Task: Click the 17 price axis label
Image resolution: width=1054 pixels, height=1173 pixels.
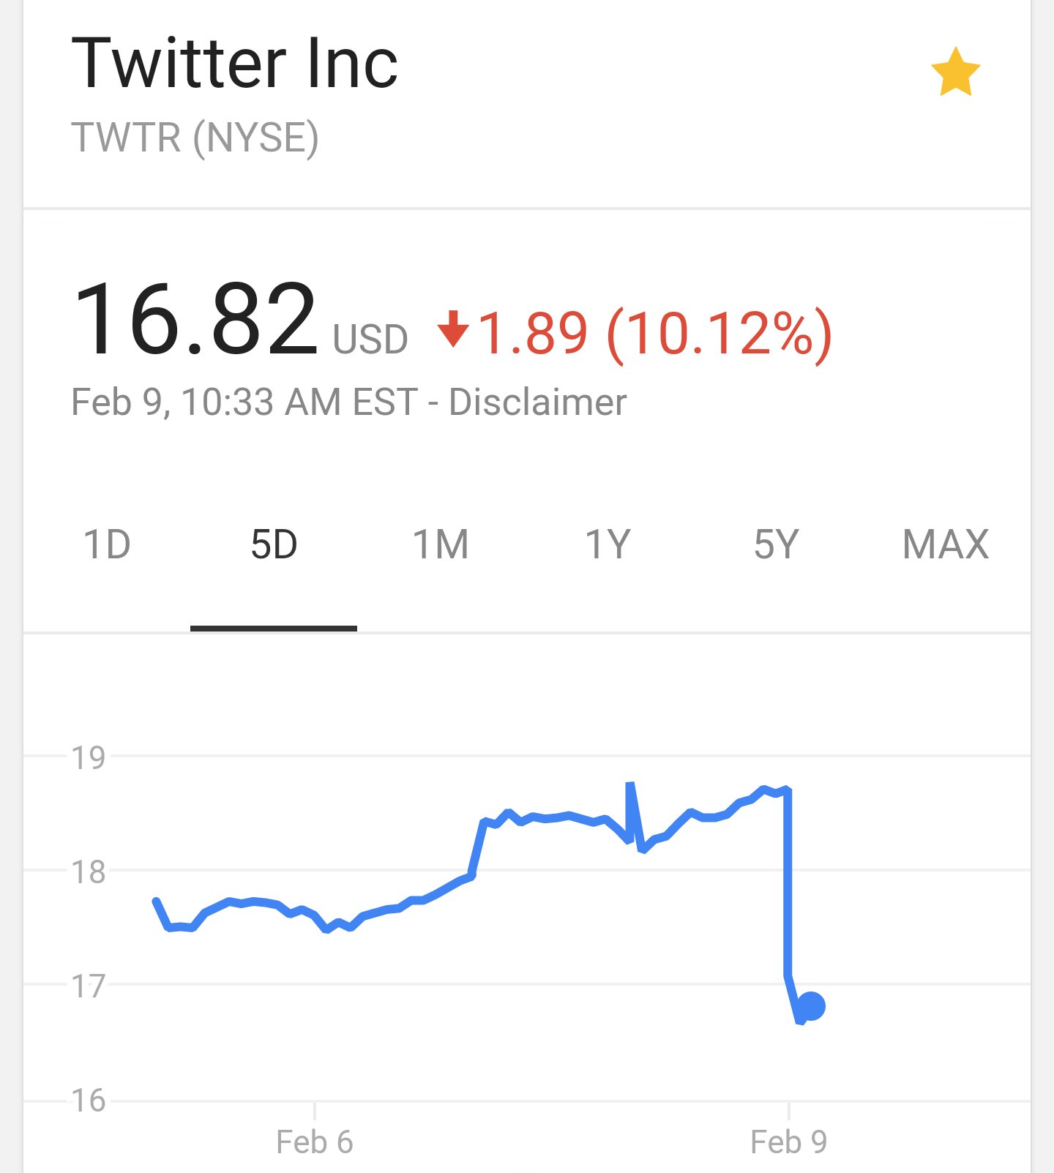Action: coord(89,986)
